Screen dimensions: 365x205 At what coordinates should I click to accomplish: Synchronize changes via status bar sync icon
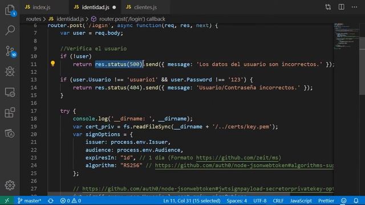(x=51, y=200)
